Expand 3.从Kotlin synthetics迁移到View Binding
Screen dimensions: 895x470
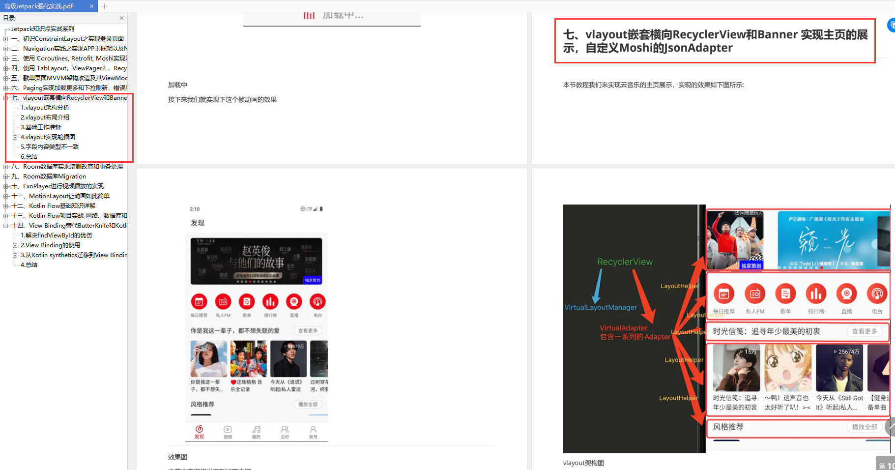pos(15,255)
